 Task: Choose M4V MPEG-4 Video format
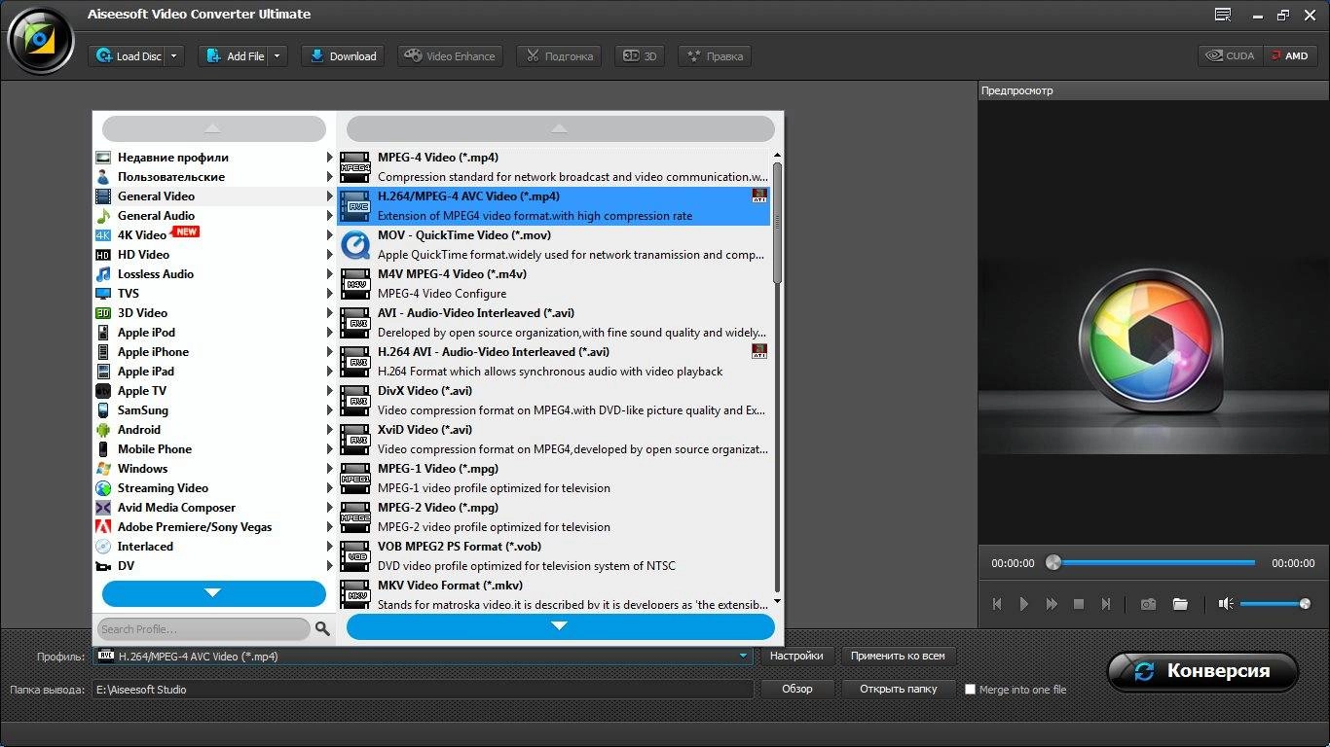coord(553,284)
